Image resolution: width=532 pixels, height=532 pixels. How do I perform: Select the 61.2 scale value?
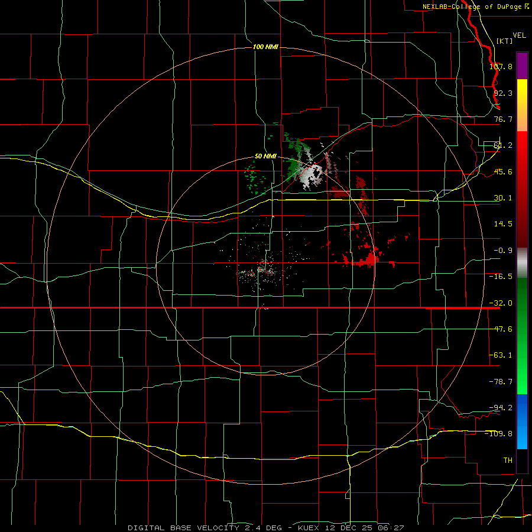(503, 145)
